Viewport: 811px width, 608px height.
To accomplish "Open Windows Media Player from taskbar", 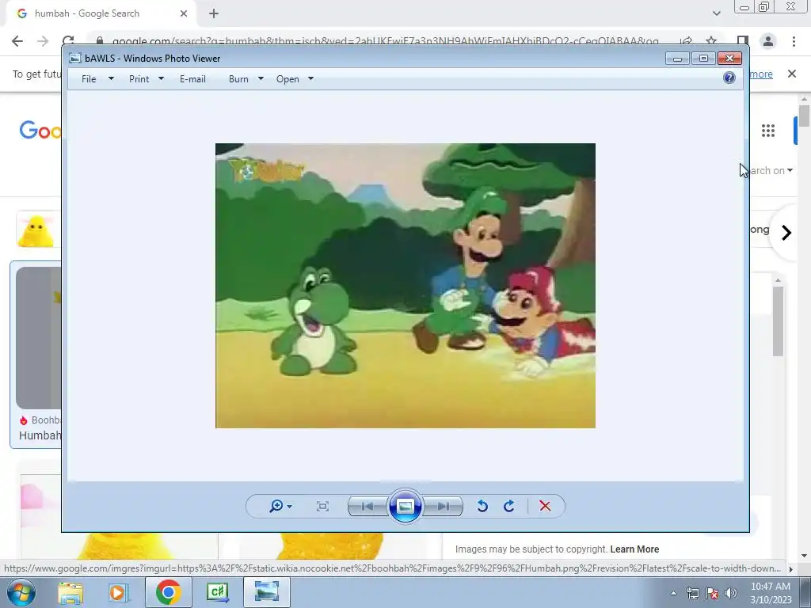I will pos(117,593).
